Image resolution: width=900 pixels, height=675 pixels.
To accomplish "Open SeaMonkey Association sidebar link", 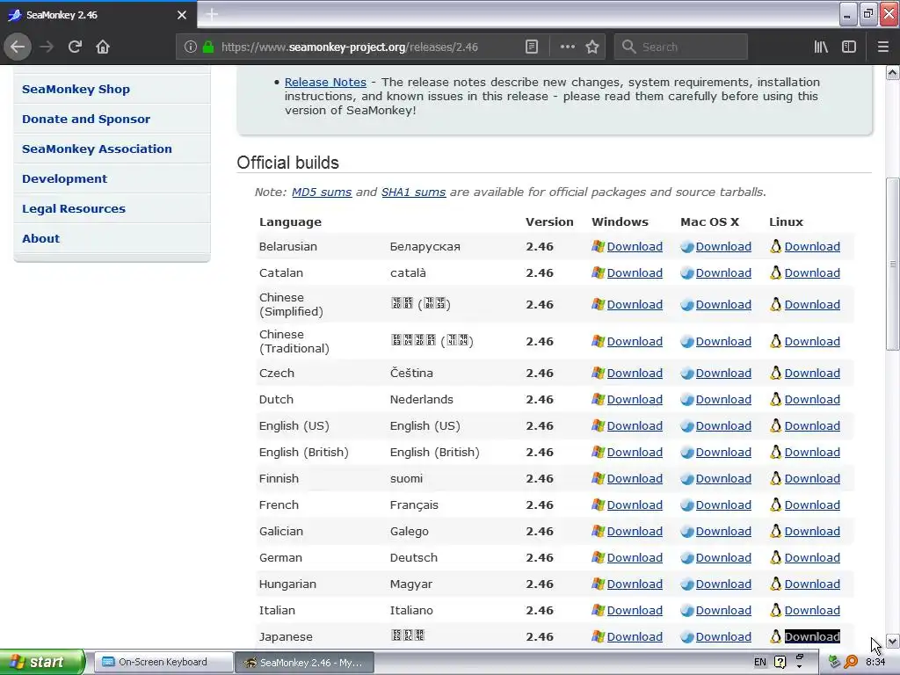I will (x=97, y=149).
